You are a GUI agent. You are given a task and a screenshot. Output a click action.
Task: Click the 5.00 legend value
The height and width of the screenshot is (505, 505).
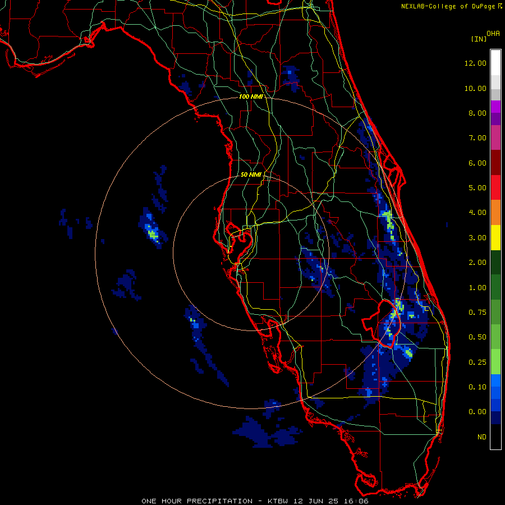coord(478,188)
